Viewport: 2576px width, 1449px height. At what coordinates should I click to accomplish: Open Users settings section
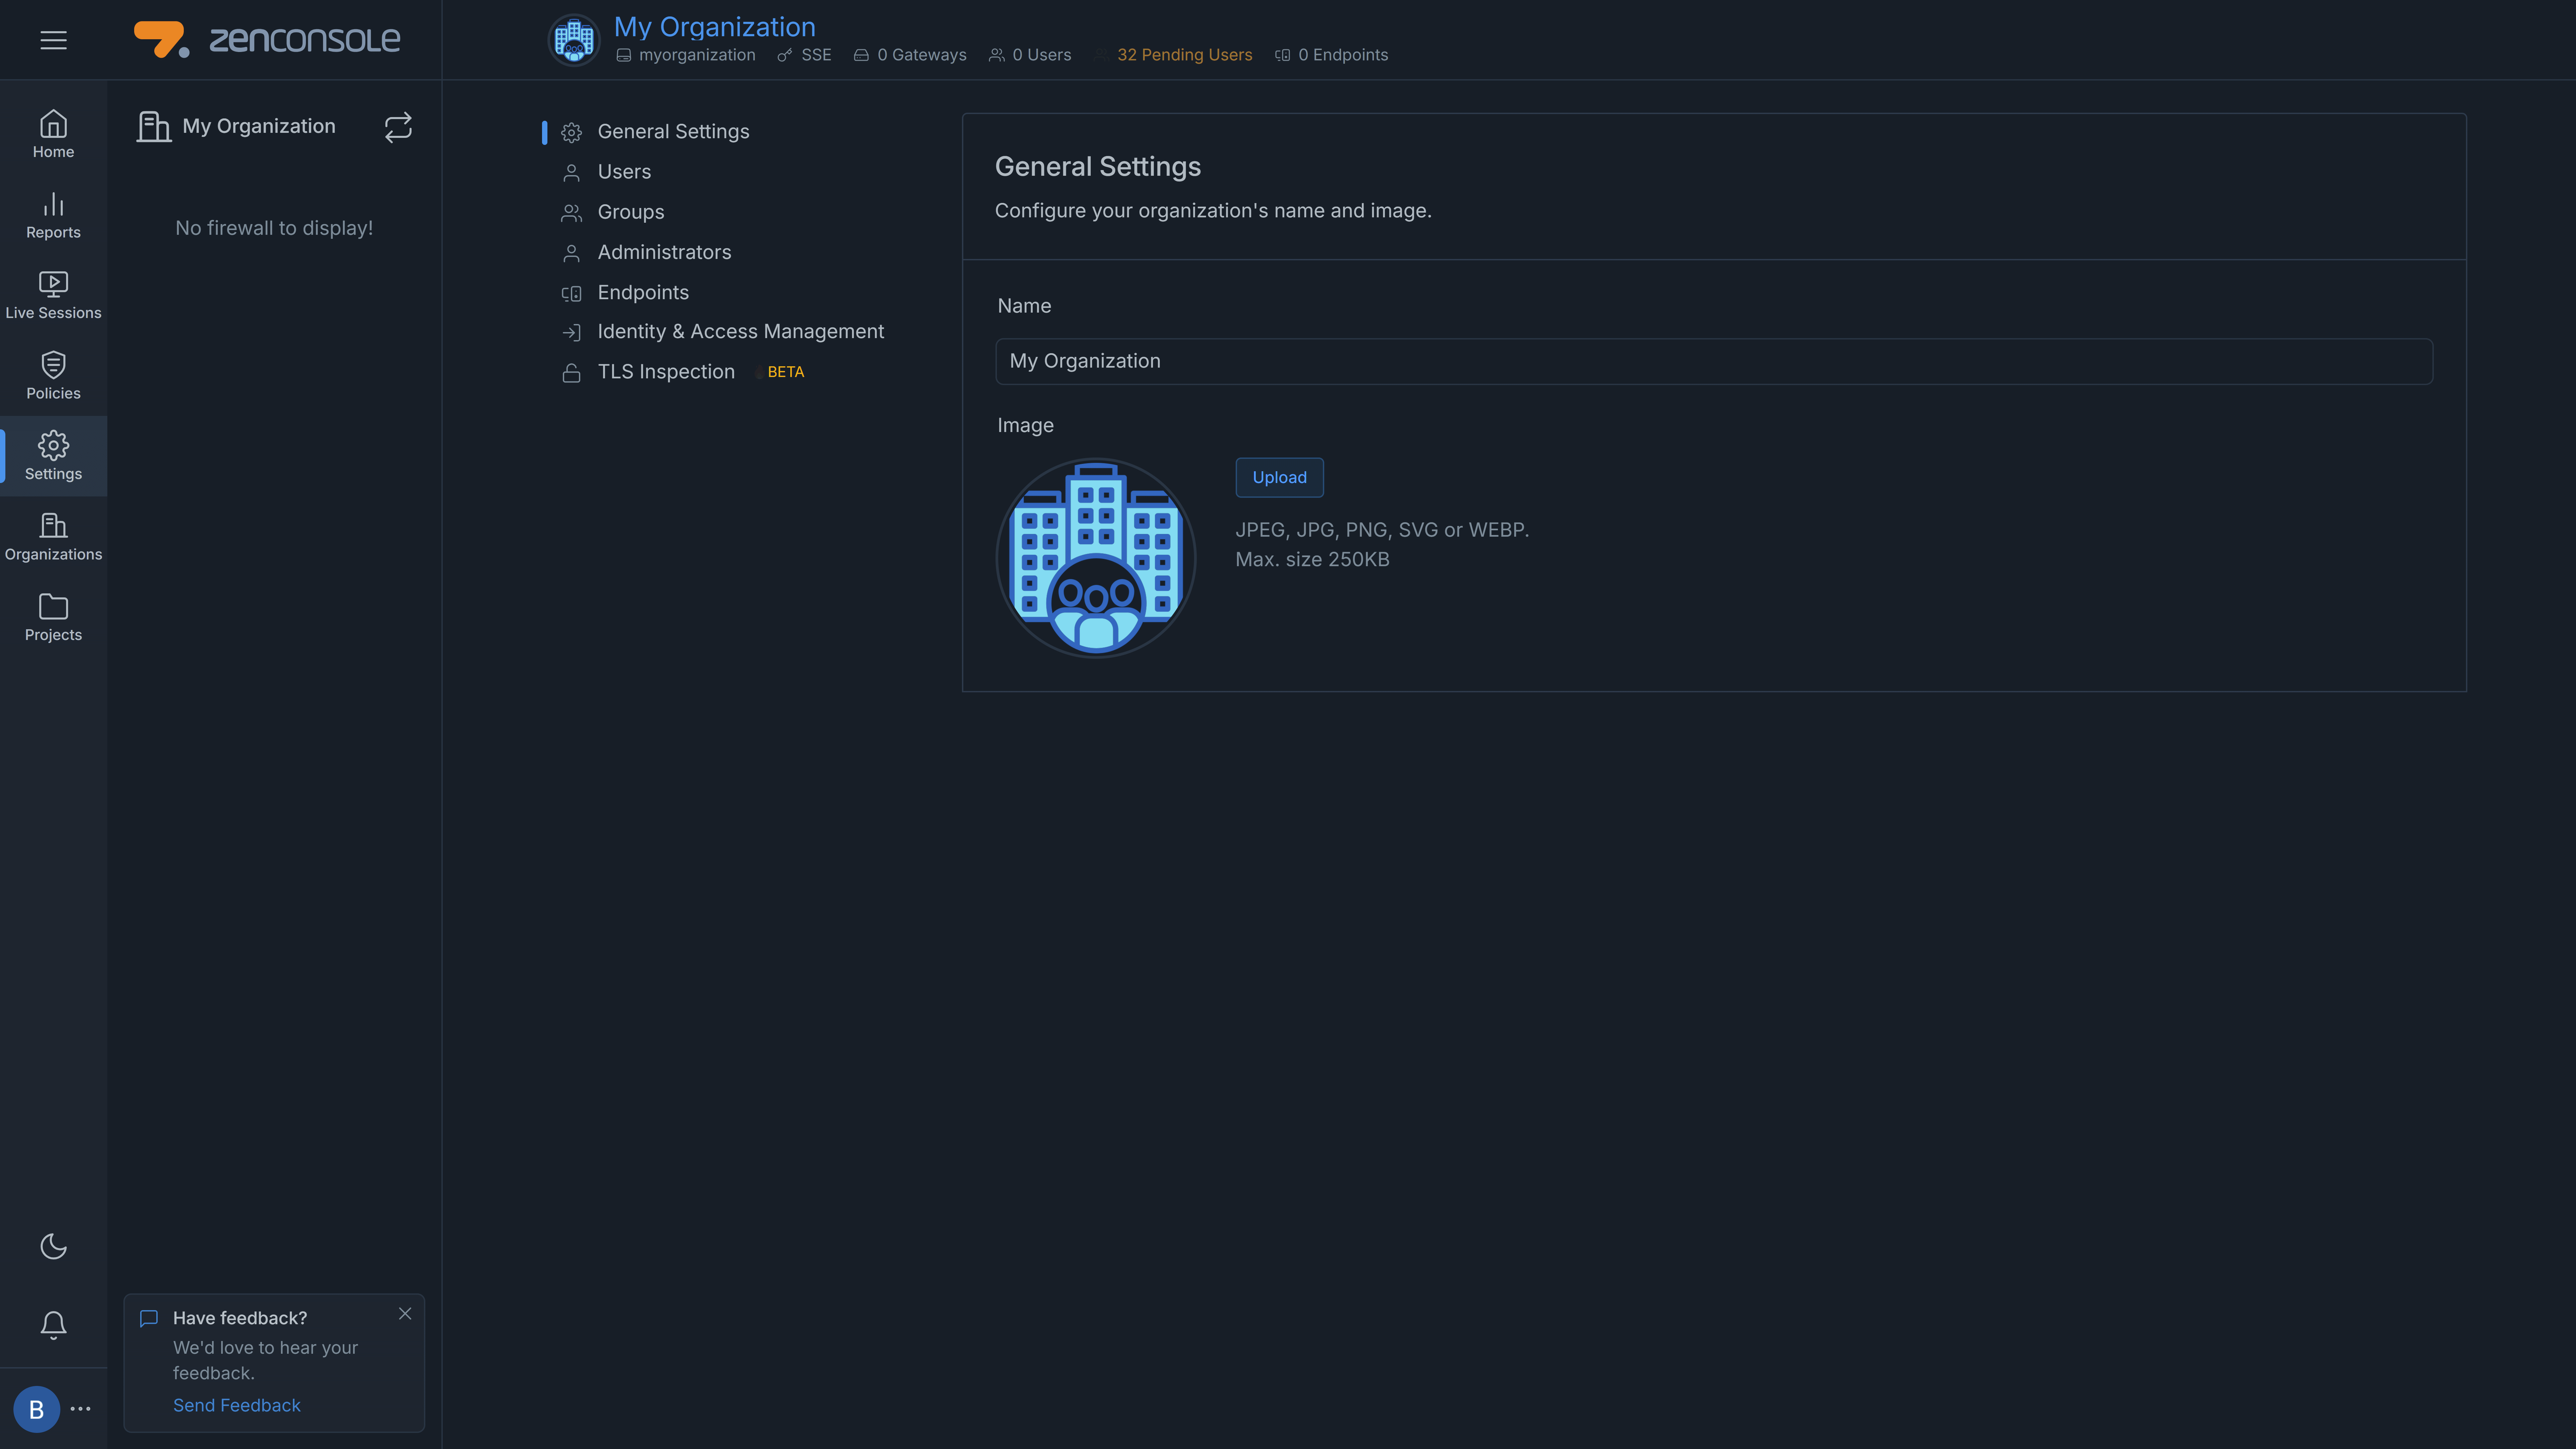(624, 172)
